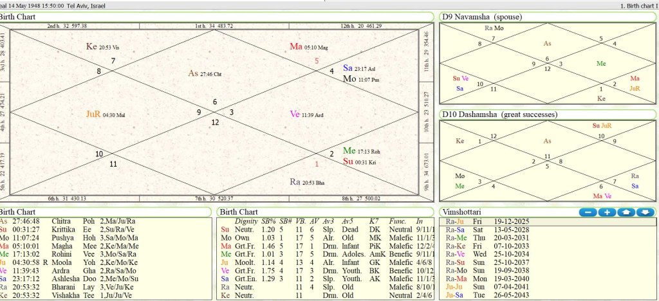Select the Ra-Ju dasha row dated 19-12-2025
The height and width of the screenshot is (301, 659).
pyautogui.click(x=489, y=222)
